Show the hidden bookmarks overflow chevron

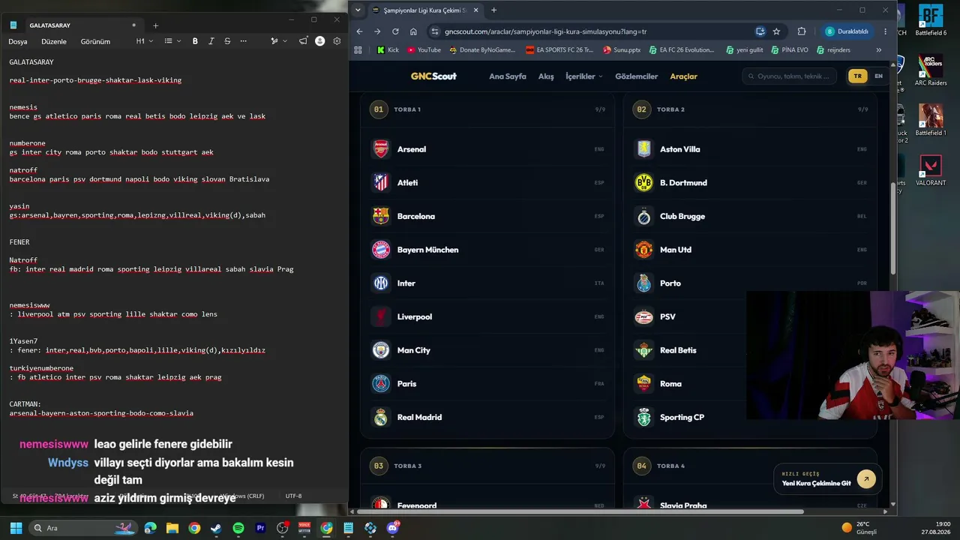coord(878,50)
